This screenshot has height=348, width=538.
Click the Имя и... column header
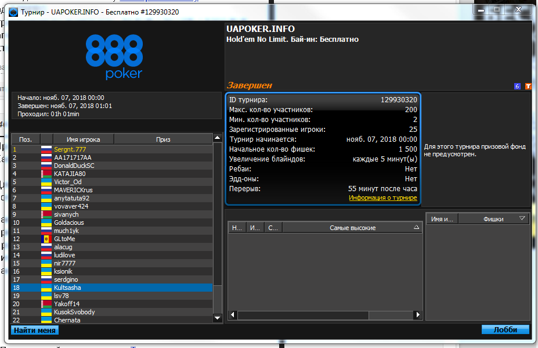442,219
